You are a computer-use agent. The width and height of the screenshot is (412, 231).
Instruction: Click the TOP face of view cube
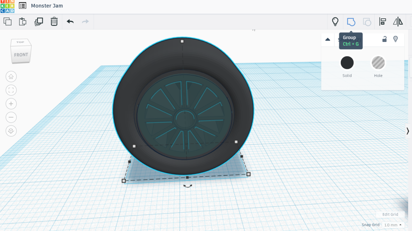click(x=20, y=42)
